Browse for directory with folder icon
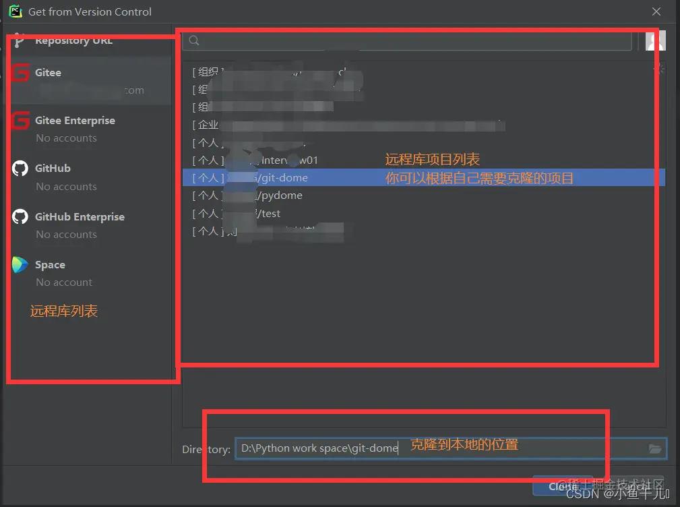The height and width of the screenshot is (507, 680). 655,448
